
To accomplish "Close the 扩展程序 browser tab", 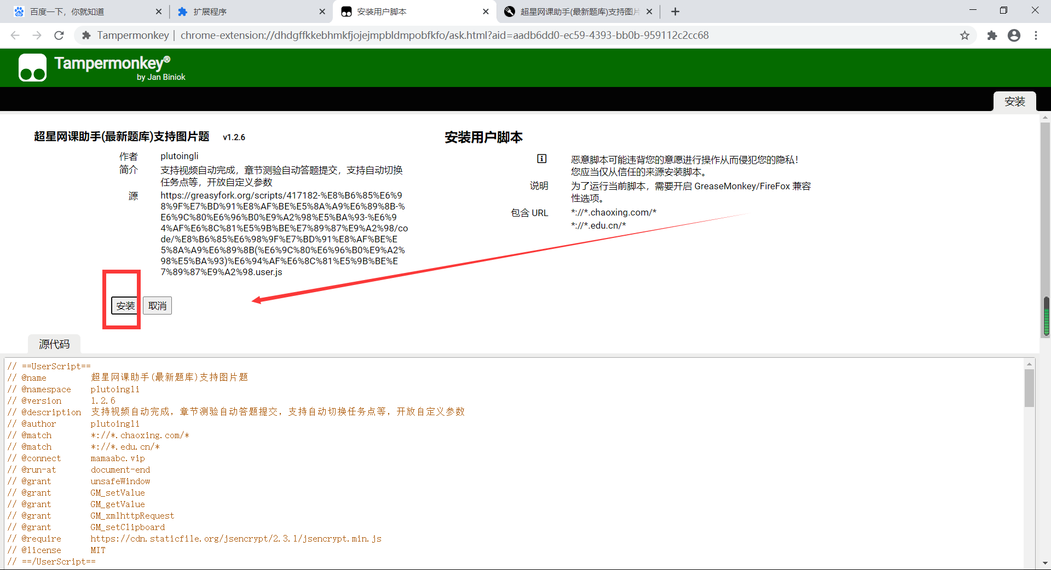I will tap(322, 11).
